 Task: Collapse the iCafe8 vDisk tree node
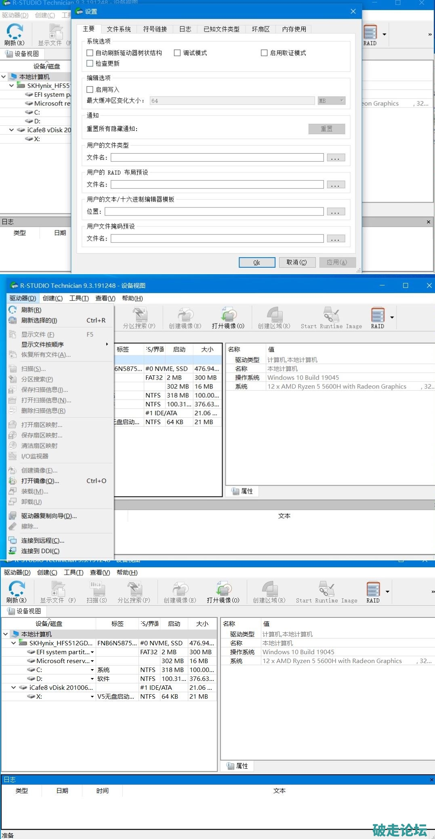click(x=14, y=687)
